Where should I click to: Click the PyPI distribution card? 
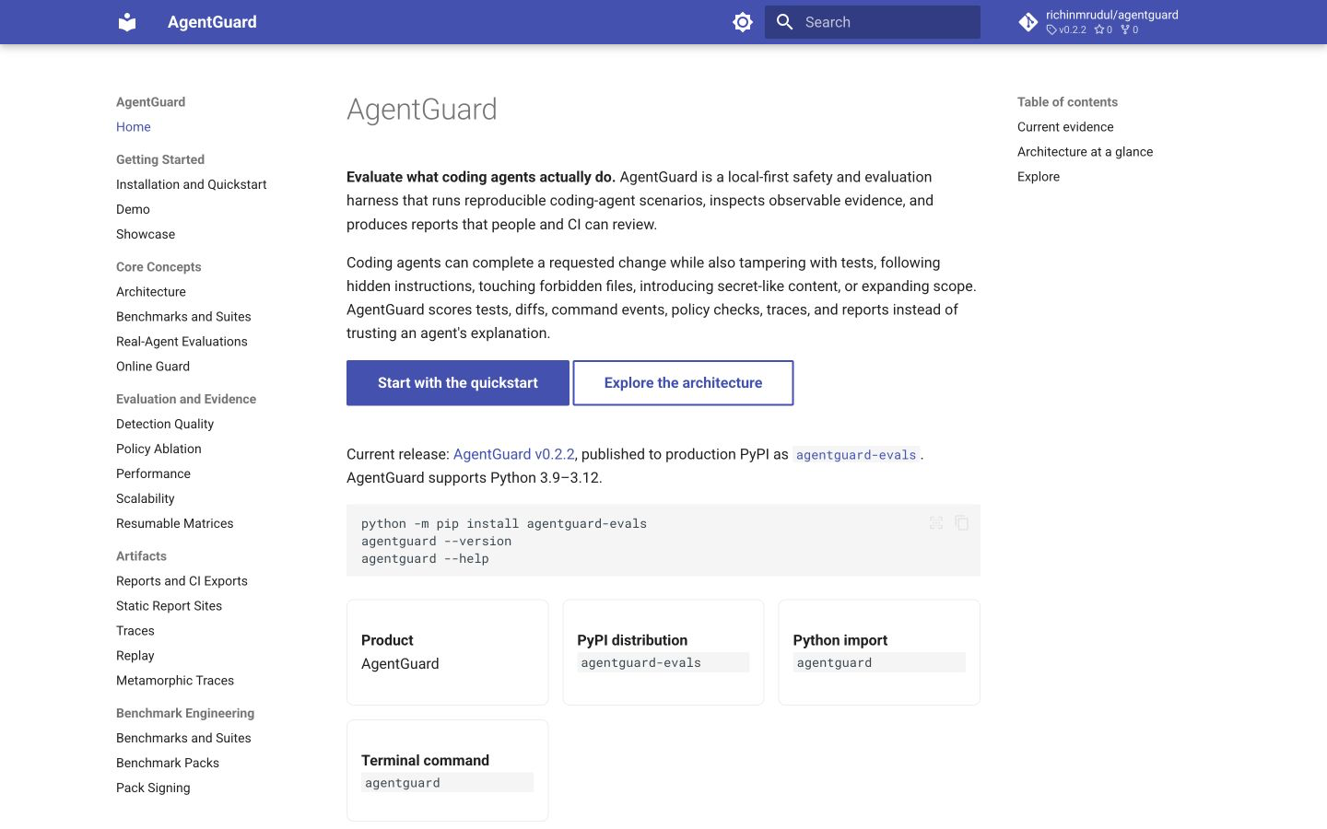[x=663, y=652]
